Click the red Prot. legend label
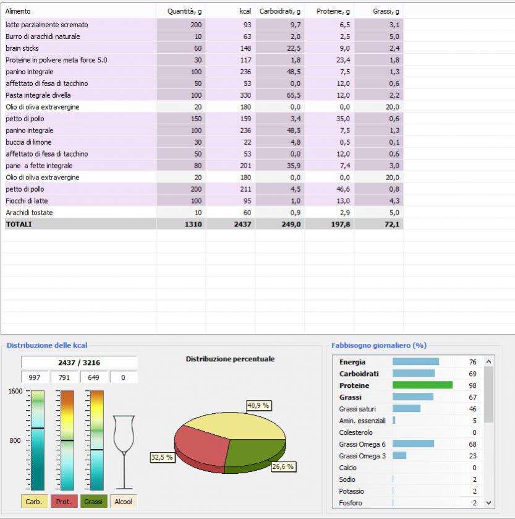Image resolution: width=515 pixels, height=519 pixels. 64,502
